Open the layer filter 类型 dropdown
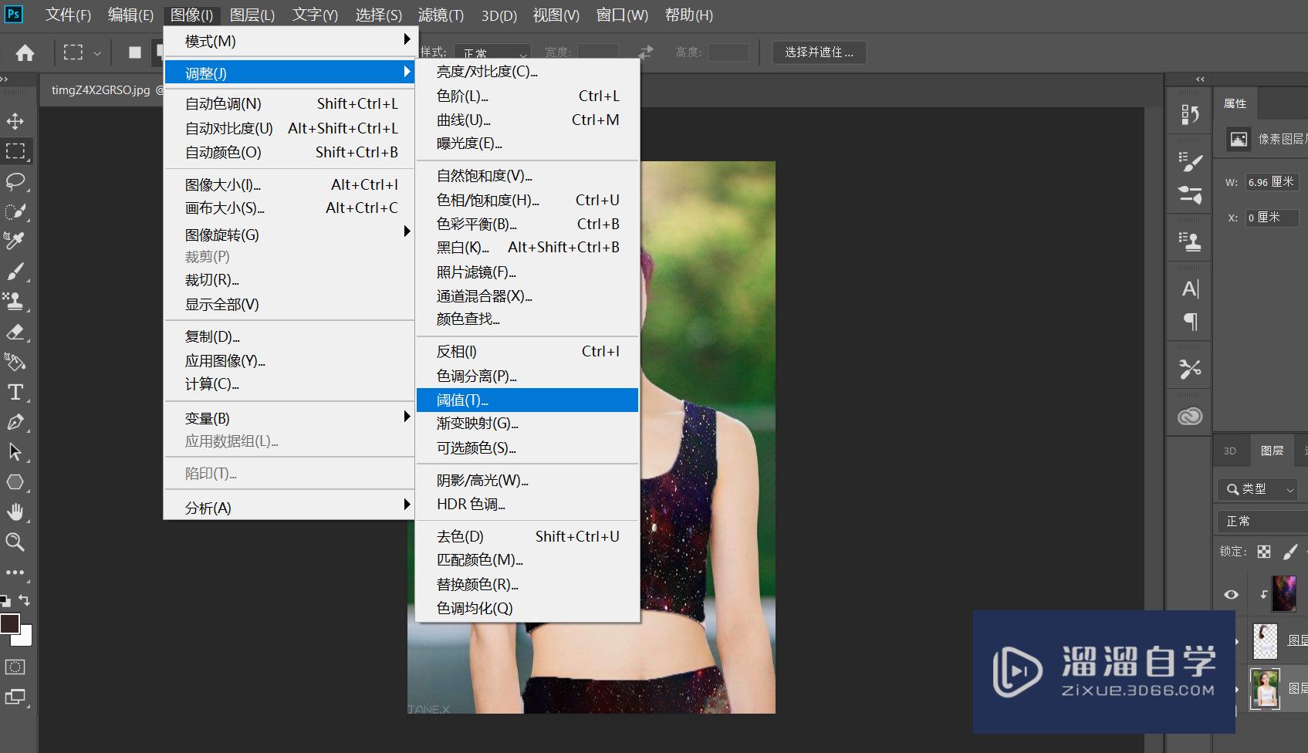The height and width of the screenshot is (753, 1308). tap(1257, 489)
